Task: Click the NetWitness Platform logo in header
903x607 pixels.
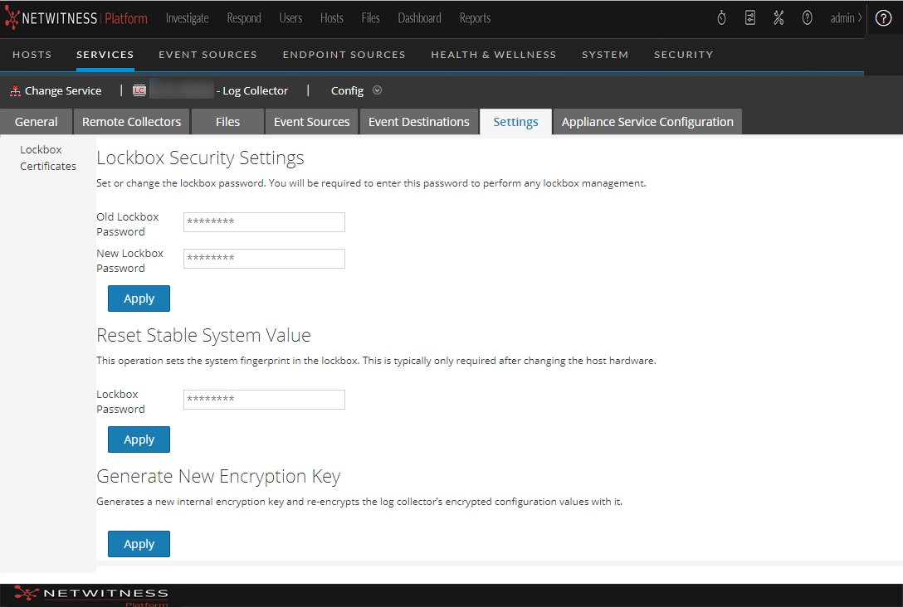Action: [76, 18]
